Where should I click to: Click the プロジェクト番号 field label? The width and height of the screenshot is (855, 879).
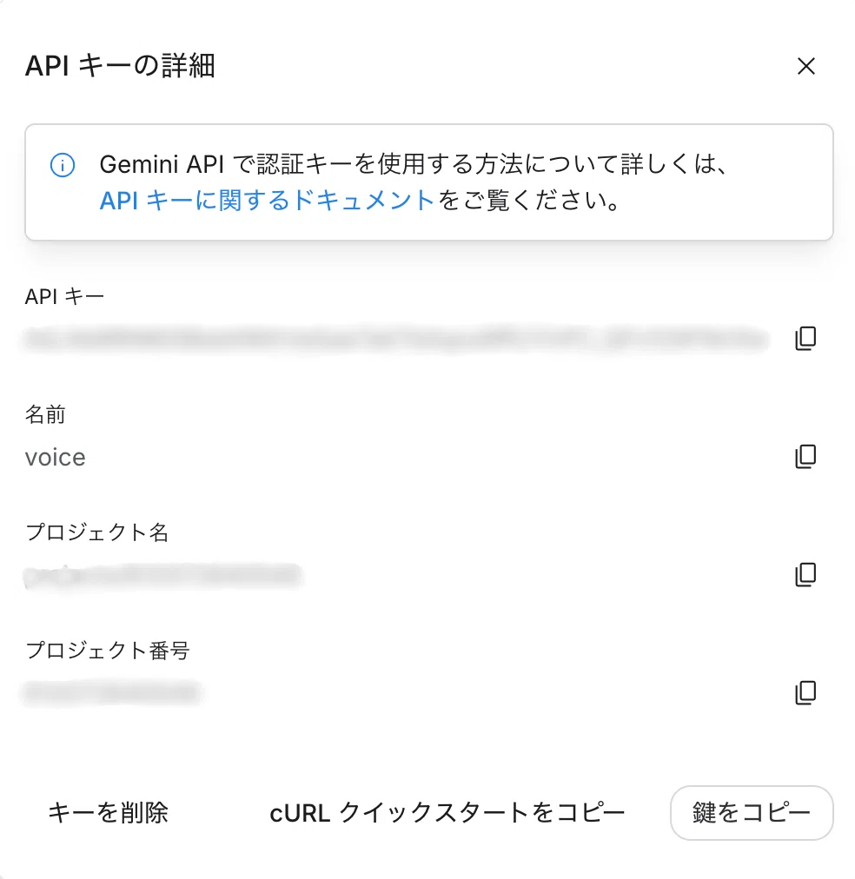click(x=108, y=651)
